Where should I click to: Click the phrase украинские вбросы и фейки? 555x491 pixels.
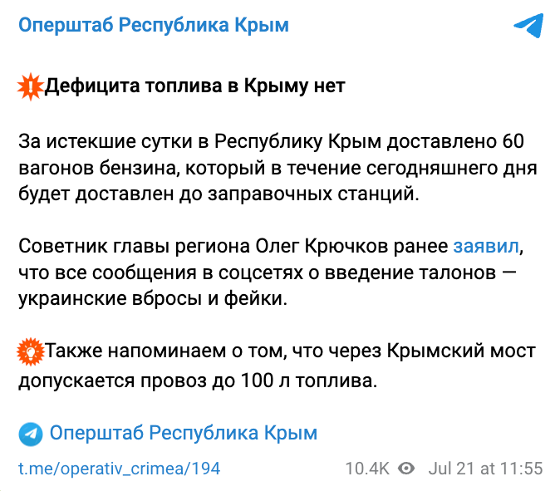click(x=153, y=299)
